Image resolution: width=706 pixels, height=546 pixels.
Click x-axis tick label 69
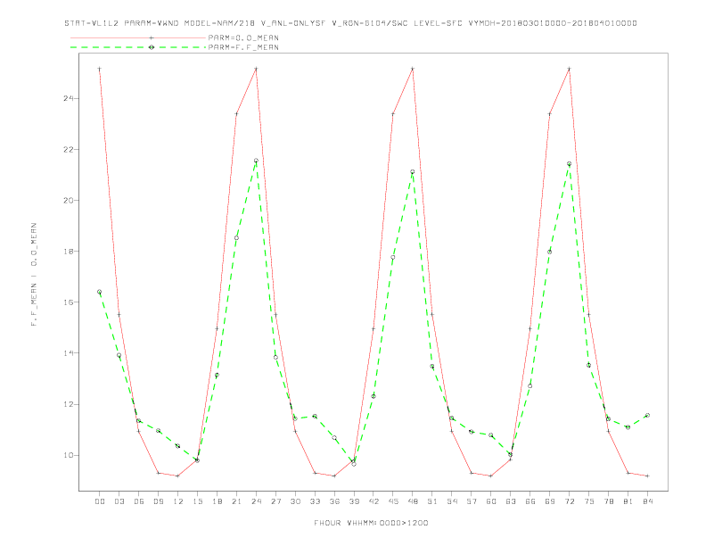pyautogui.click(x=550, y=501)
